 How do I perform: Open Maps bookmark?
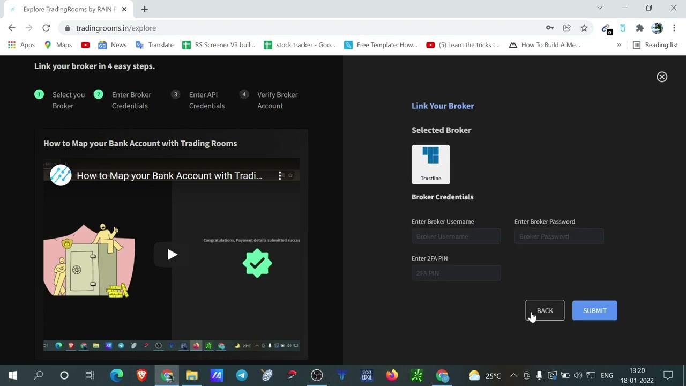[x=57, y=45]
